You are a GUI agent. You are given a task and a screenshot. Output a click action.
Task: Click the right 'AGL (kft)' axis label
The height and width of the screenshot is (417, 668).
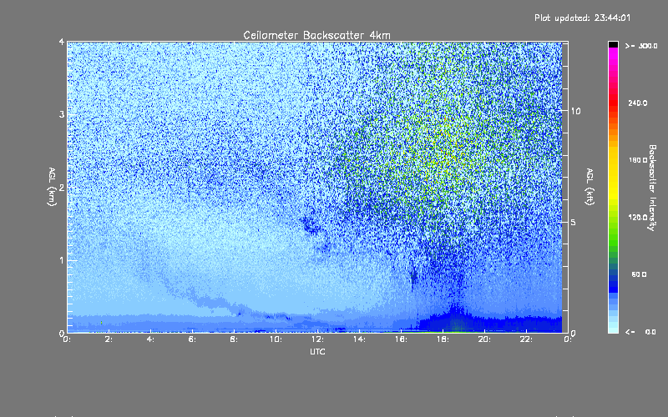(x=590, y=187)
